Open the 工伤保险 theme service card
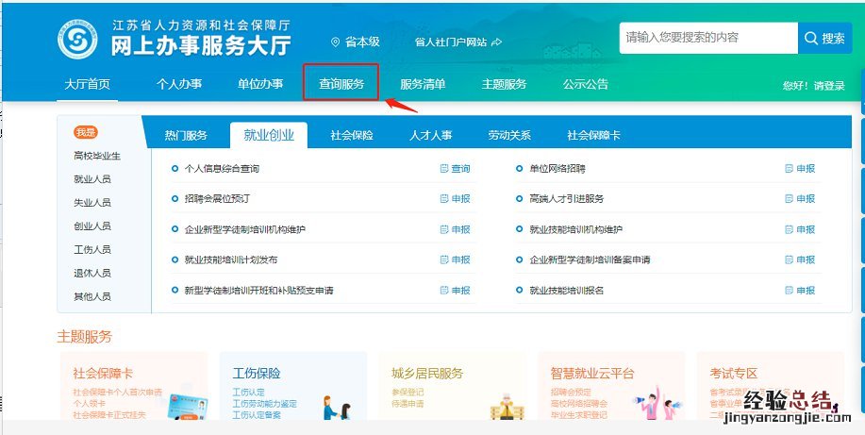 [x=292, y=387]
